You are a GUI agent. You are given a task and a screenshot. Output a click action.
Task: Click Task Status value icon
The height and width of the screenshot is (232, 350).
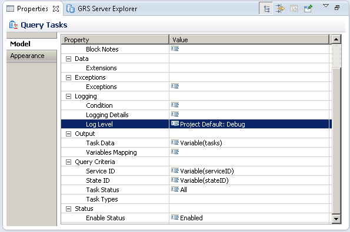[x=175, y=189]
